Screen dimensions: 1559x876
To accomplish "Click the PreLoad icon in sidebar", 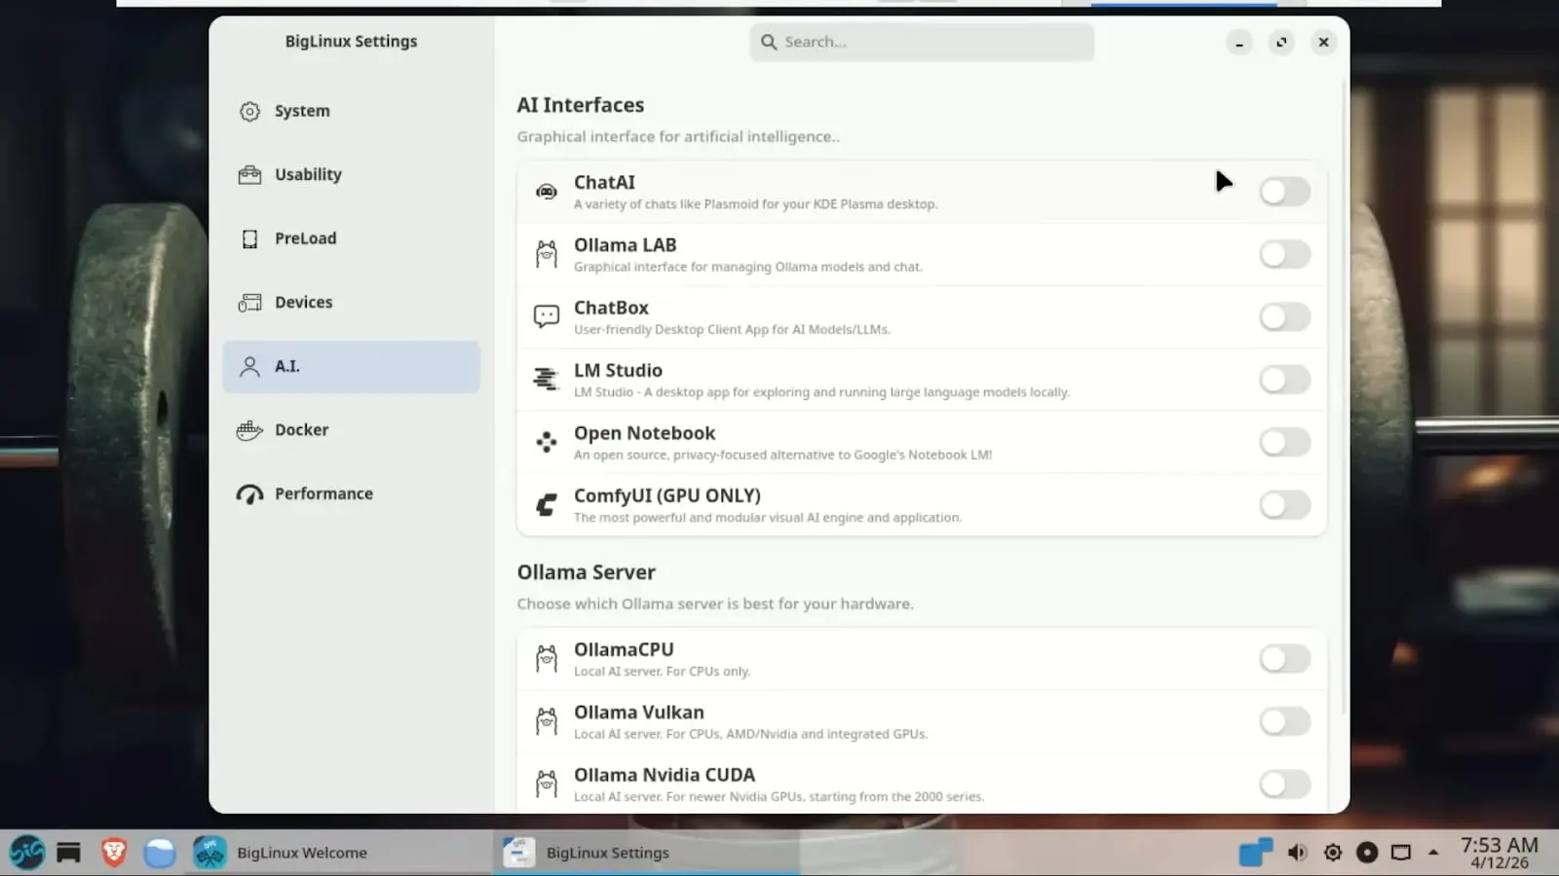I will [249, 238].
